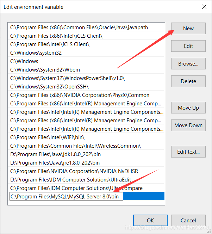Select C:\Program Files (x86)\Intel\iCLS Client\ row
212x234 pixels.
86,36
